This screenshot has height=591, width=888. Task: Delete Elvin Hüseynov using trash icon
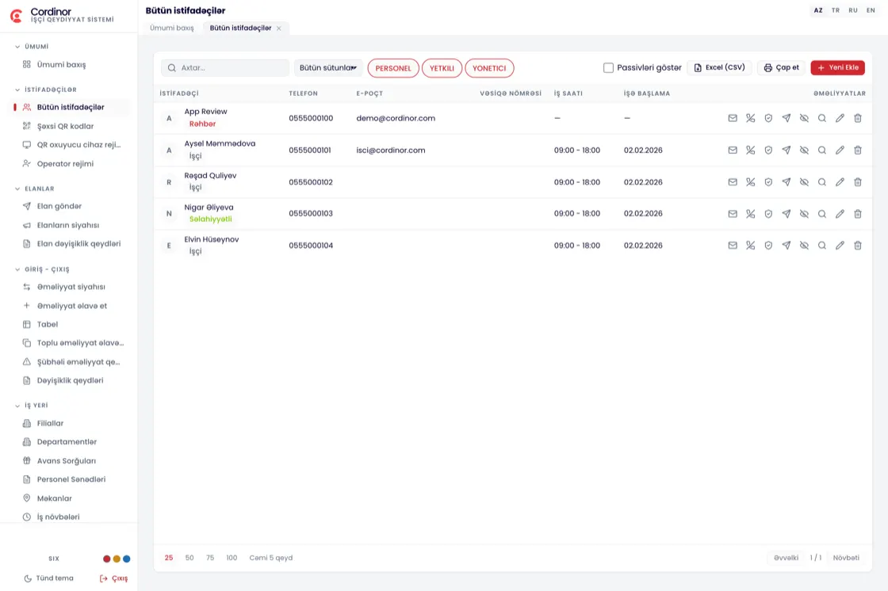(857, 245)
